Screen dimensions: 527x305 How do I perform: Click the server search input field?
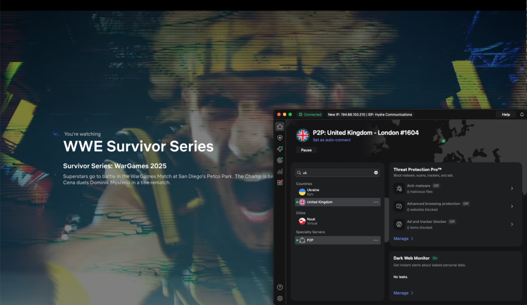click(x=337, y=173)
